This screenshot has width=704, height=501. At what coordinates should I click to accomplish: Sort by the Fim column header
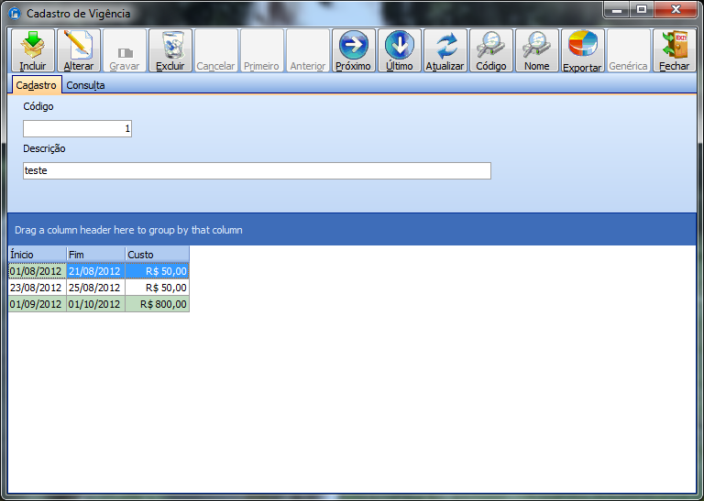coord(95,254)
